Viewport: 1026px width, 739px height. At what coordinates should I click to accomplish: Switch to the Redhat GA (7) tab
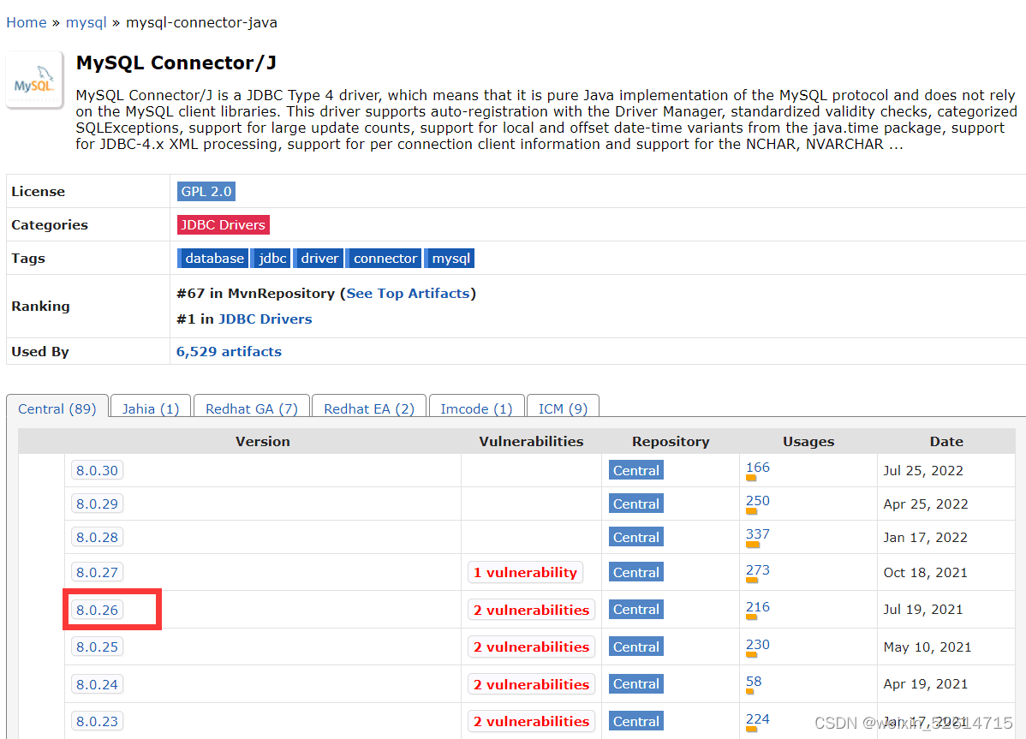coord(251,408)
